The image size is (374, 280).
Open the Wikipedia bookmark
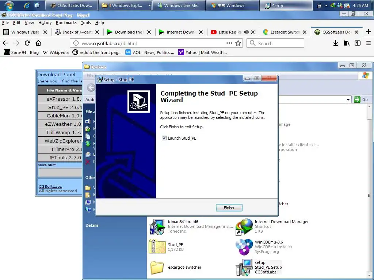tap(56, 52)
